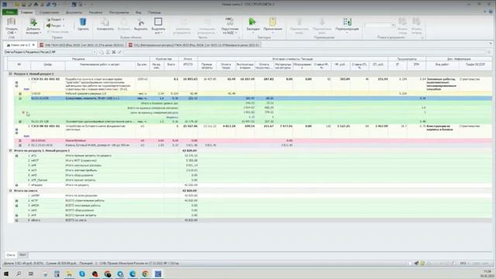The image size is (496, 279).
Task: Click the search field in ribbon
Action: [x=377, y=25]
